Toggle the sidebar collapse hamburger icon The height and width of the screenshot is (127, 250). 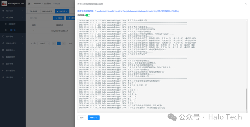29,3
